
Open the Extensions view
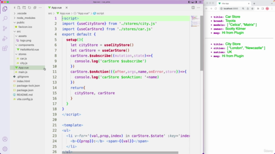pos(5,48)
